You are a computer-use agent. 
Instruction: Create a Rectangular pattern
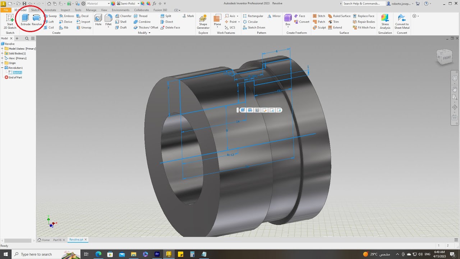(253, 16)
